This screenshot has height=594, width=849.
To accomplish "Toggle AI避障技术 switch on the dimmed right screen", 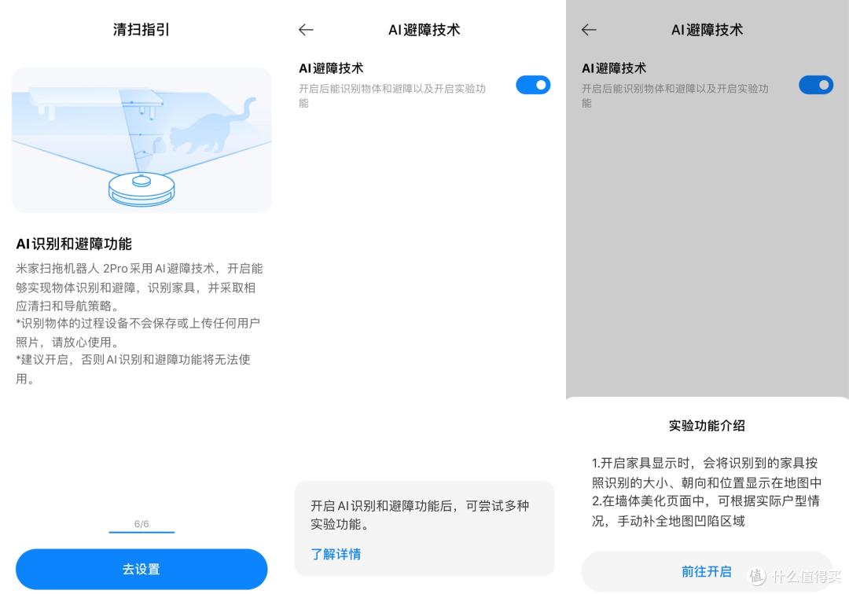I will 815,85.
